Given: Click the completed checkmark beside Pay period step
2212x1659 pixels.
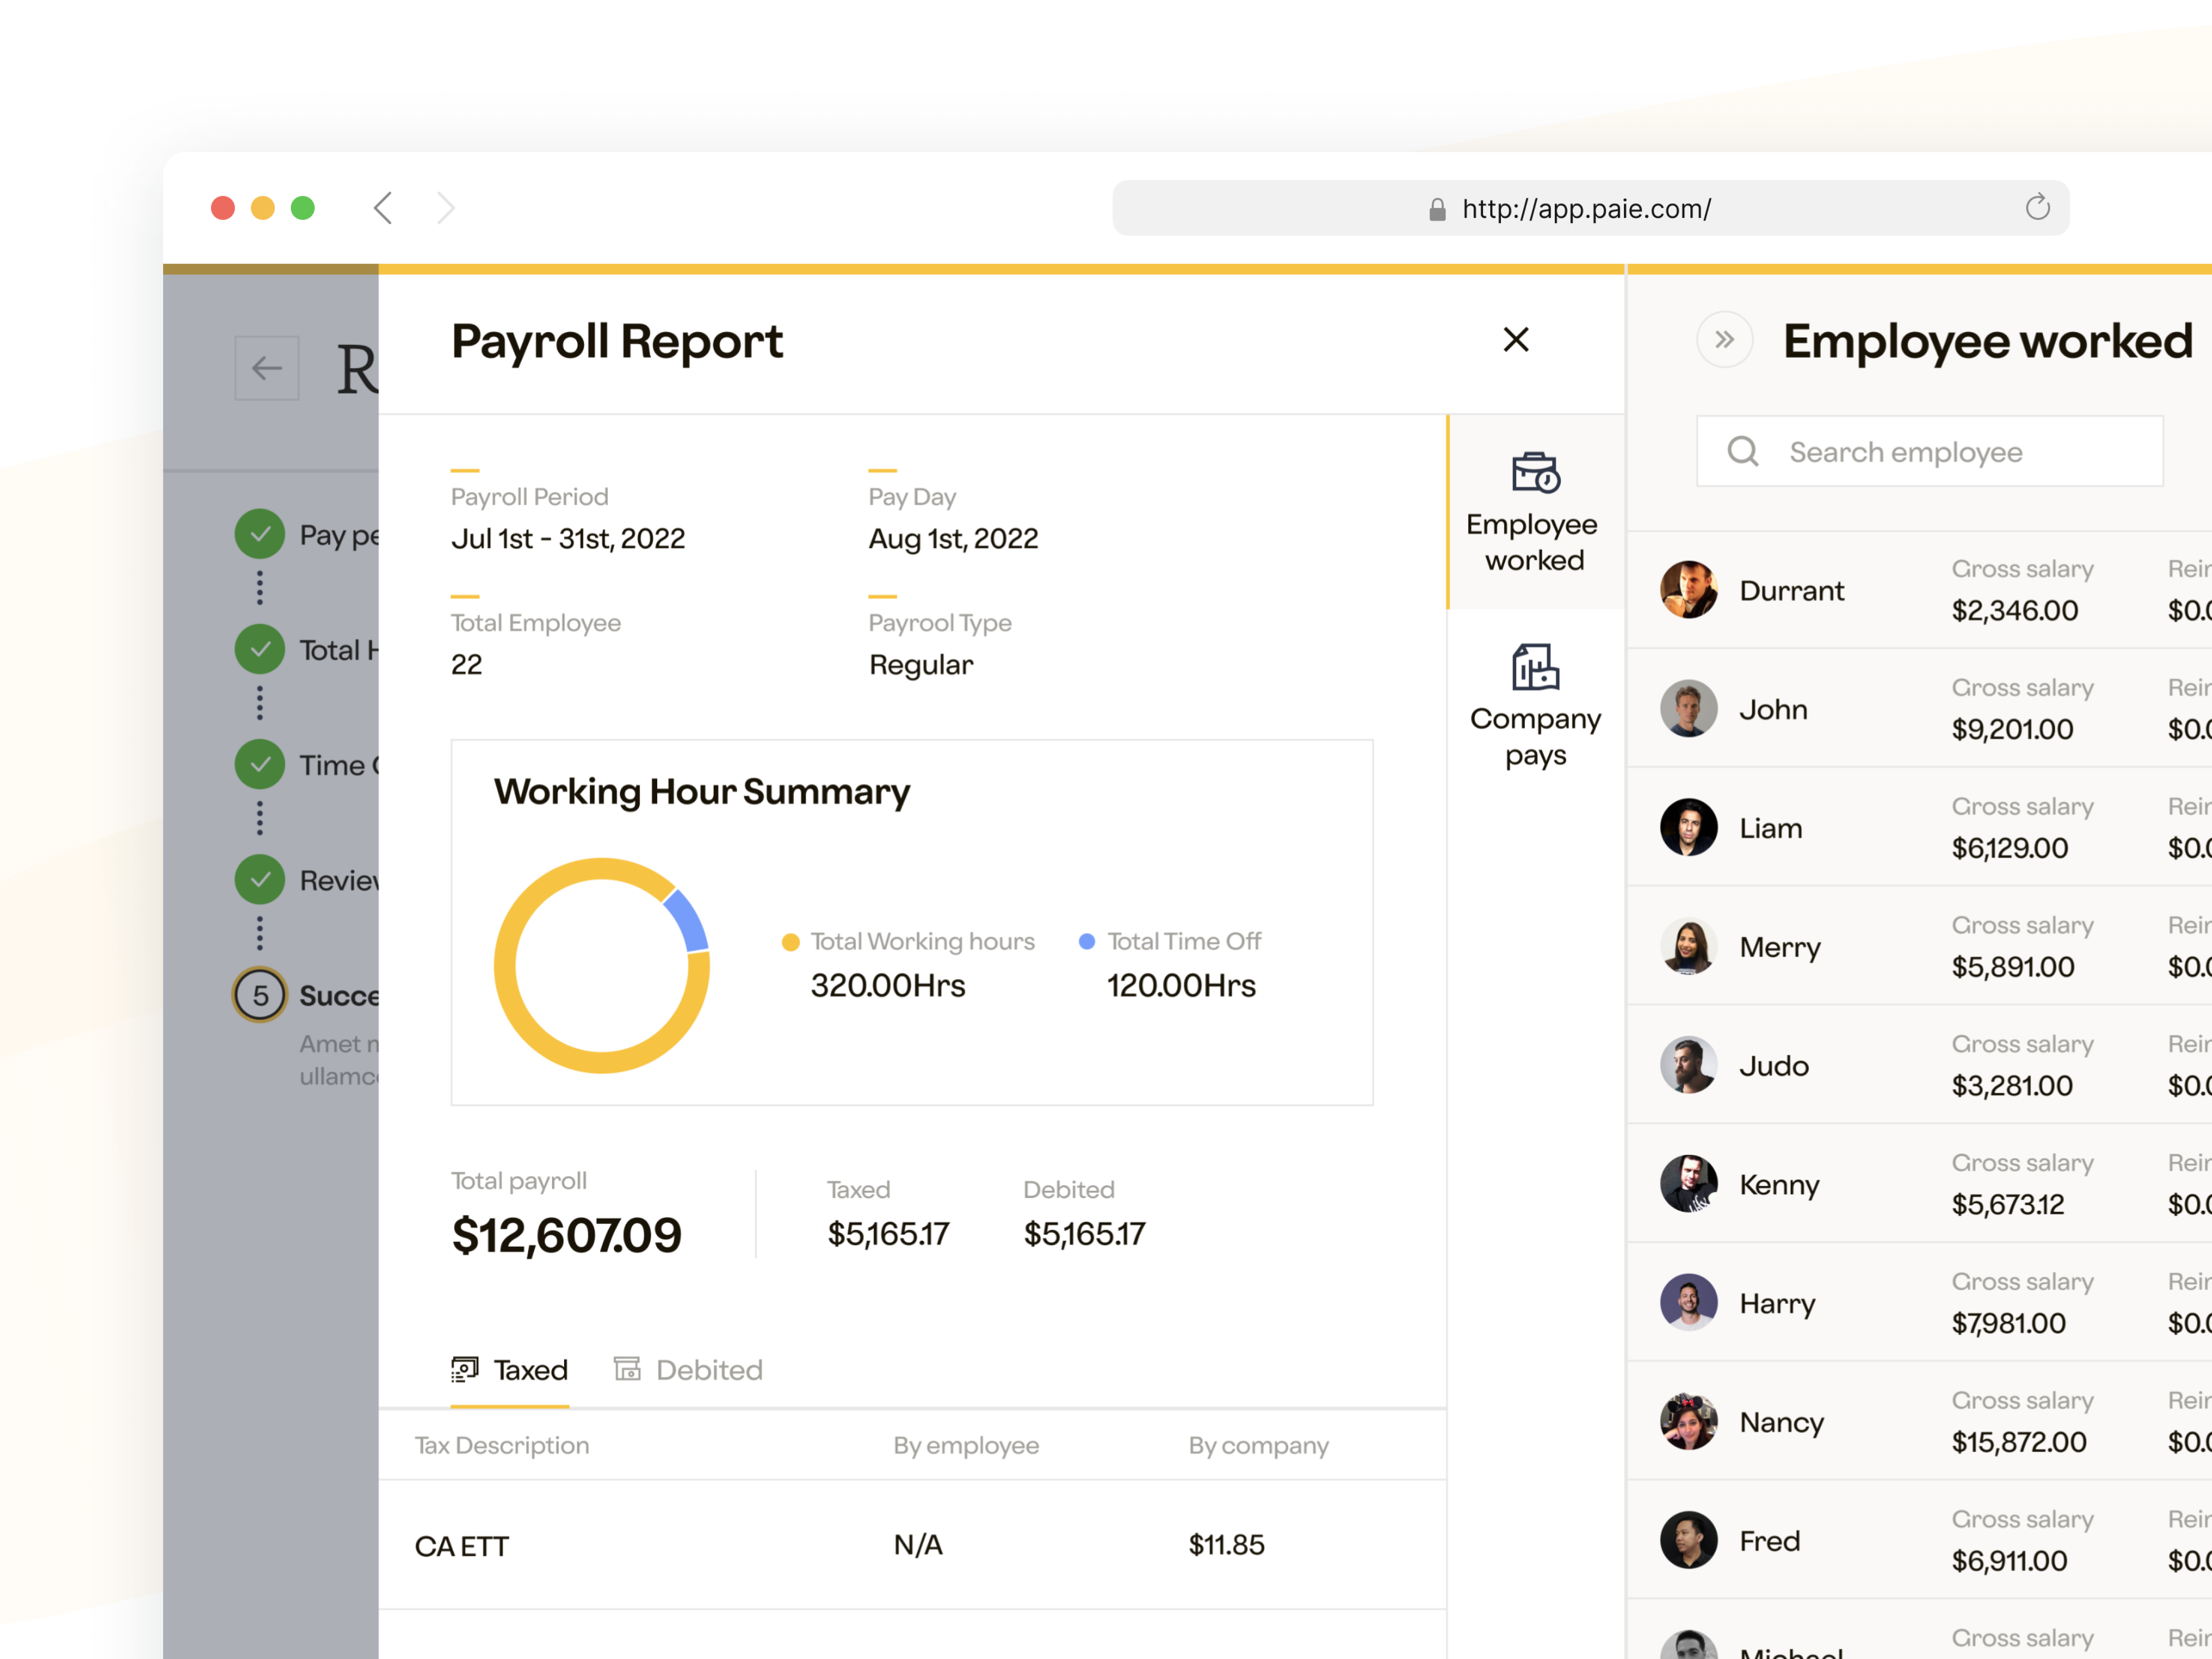Looking at the screenshot, I should click(260, 534).
